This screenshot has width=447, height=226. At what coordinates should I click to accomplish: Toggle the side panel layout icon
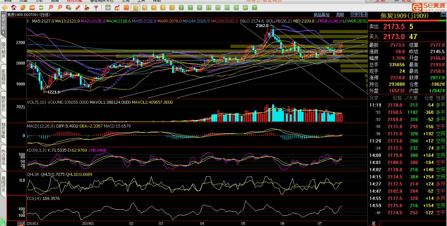tap(365, 14)
